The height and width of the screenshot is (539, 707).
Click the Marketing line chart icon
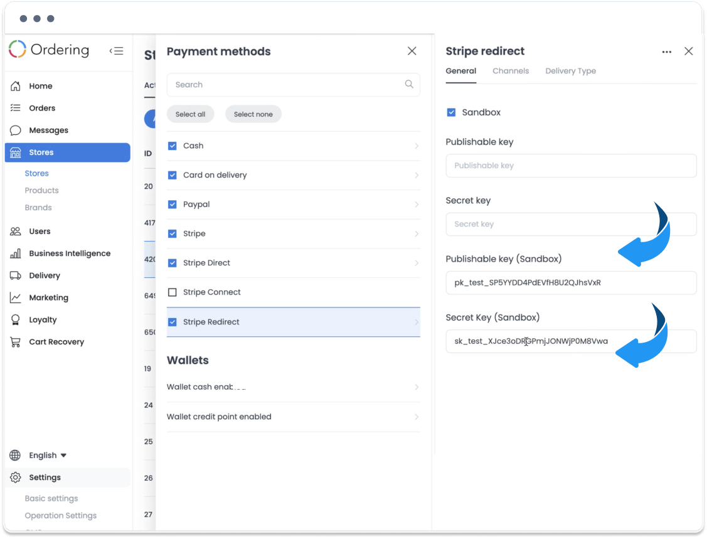[x=15, y=297]
